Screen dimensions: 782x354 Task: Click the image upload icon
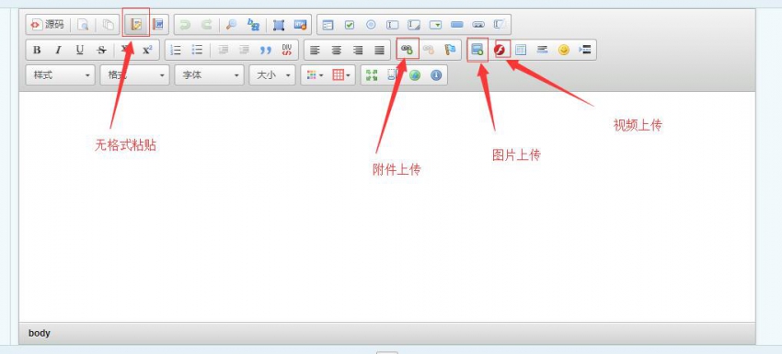[477, 50]
